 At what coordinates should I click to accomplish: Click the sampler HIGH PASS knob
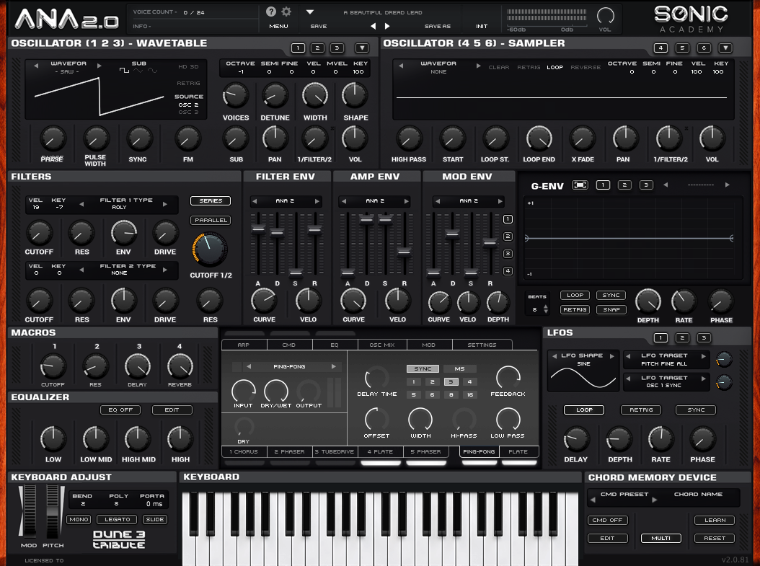coord(409,139)
